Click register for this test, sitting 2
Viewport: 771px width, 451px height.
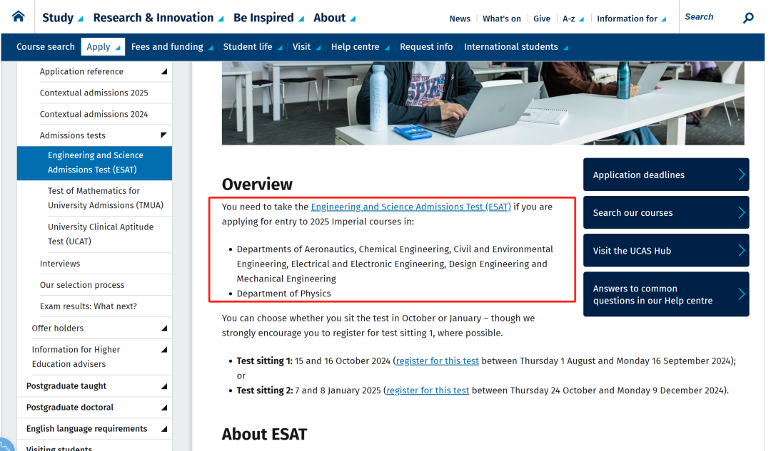(x=428, y=390)
